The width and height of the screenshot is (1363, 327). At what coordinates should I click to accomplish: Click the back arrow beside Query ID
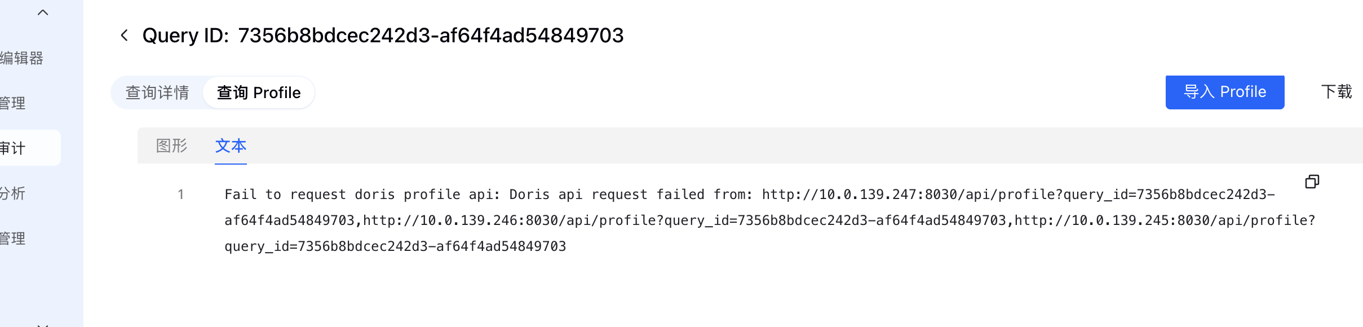point(125,36)
